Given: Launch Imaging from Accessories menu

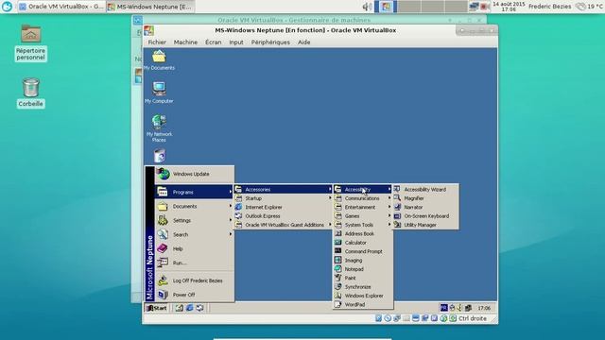Looking at the screenshot, I should pyautogui.click(x=363, y=261).
